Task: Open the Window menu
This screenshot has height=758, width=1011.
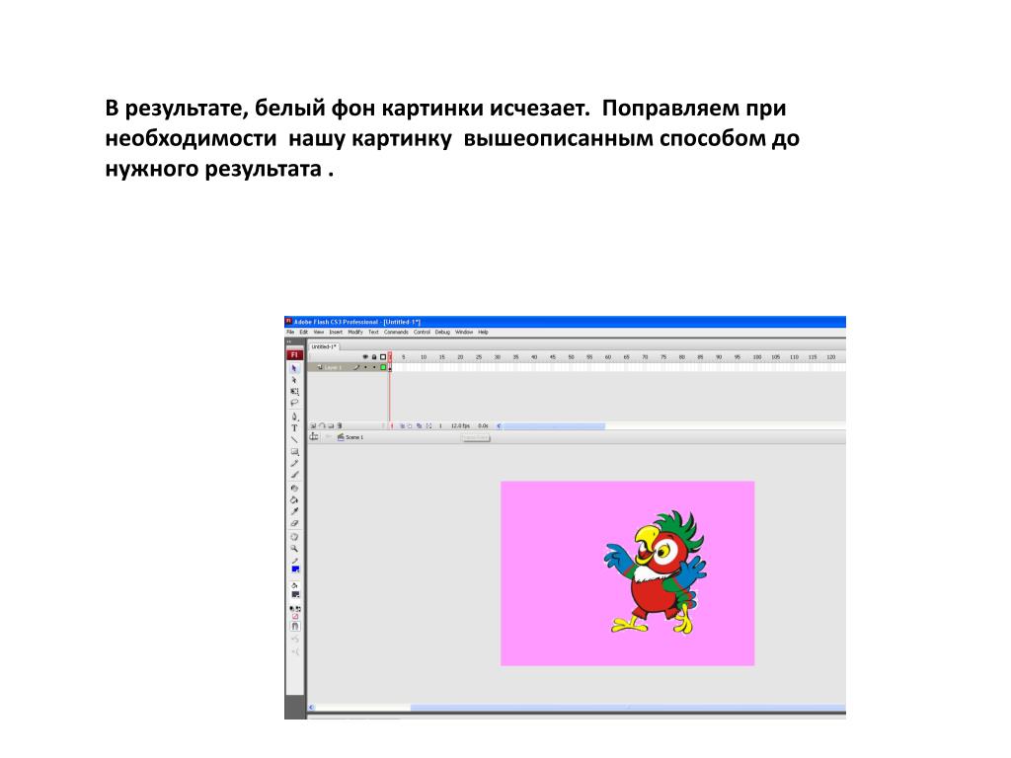Action: coord(464,332)
